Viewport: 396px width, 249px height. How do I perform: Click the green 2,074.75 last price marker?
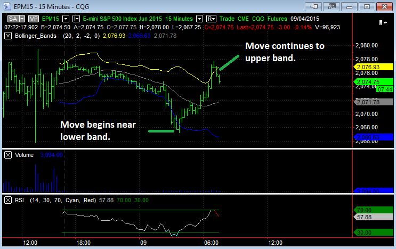[374, 81]
